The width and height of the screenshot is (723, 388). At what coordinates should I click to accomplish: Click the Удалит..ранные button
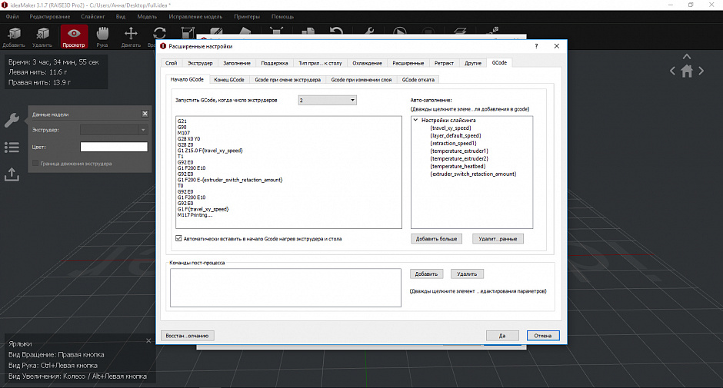pos(498,239)
